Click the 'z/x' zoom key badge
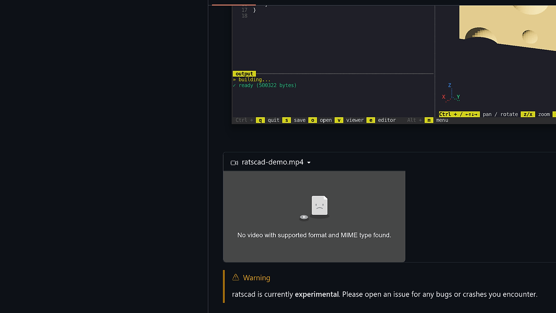 [528, 114]
